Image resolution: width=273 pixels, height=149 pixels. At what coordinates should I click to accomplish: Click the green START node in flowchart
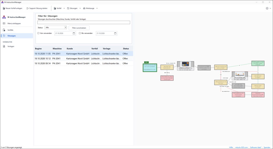pos(146,62)
